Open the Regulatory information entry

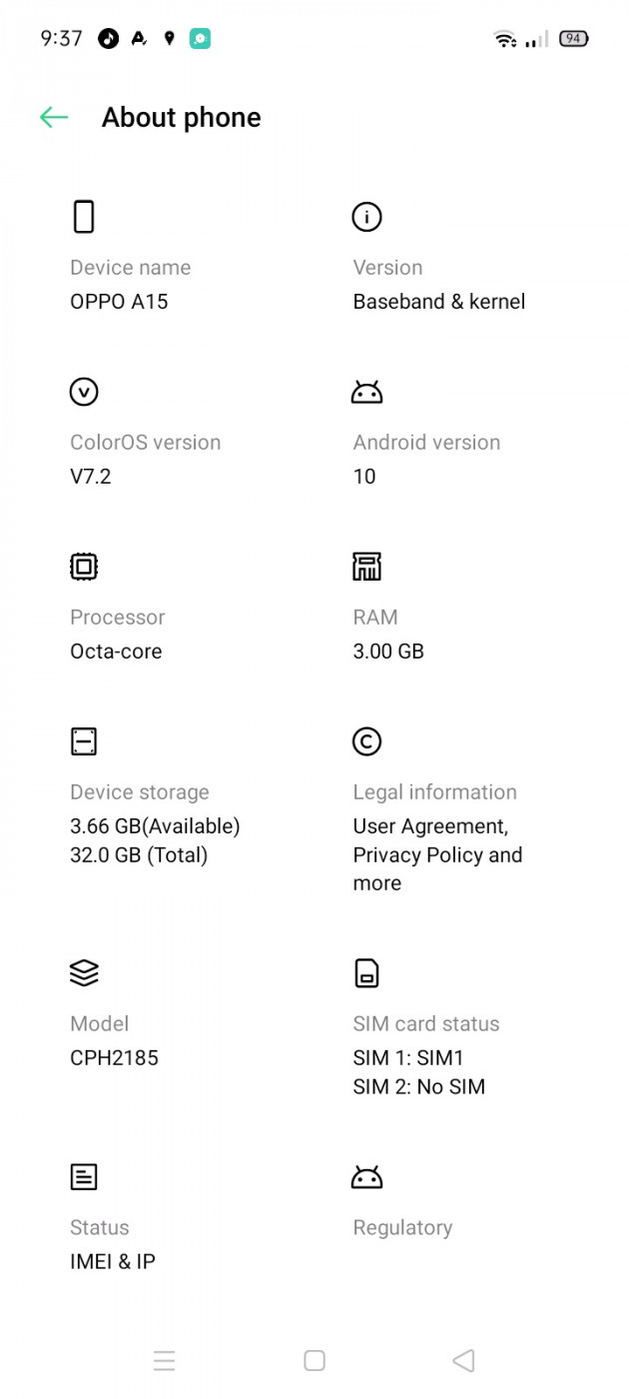402,1227
